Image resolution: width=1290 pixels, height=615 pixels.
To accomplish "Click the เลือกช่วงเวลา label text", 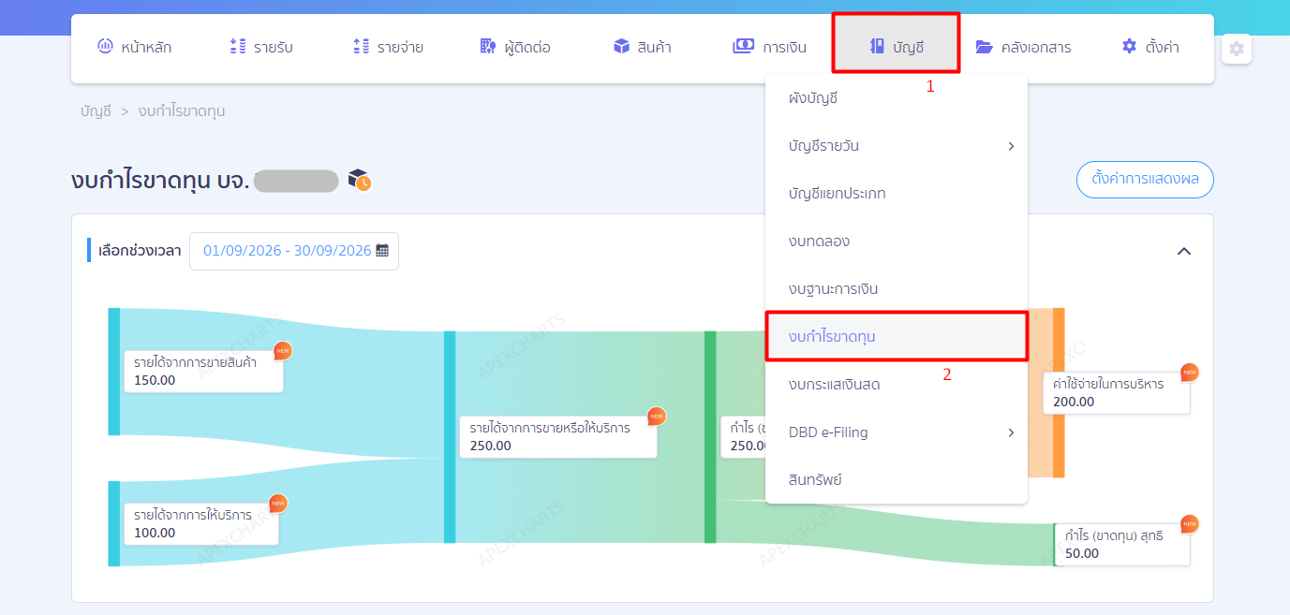I will click(140, 251).
